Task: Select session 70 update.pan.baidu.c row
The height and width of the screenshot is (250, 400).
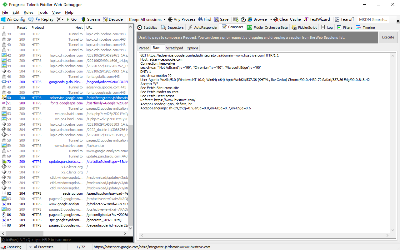Action: (64, 162)
